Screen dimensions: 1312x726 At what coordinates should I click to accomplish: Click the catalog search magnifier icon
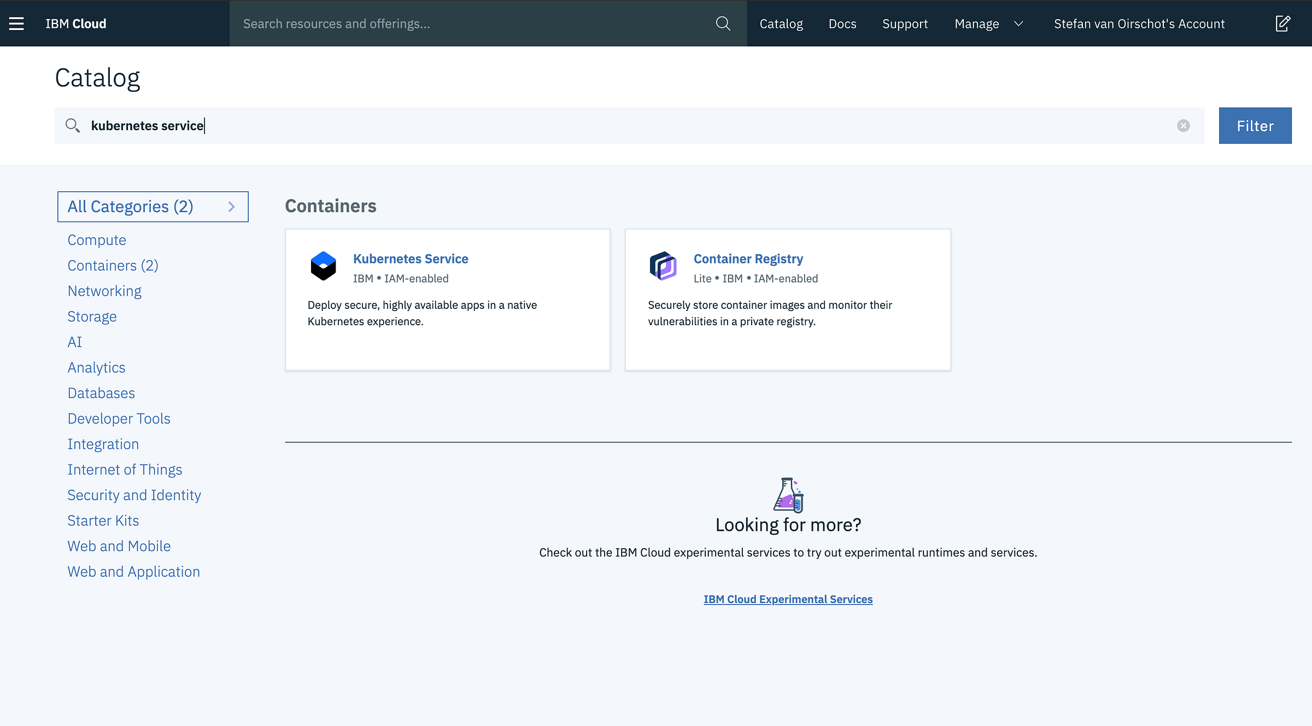tap(72, 126)
